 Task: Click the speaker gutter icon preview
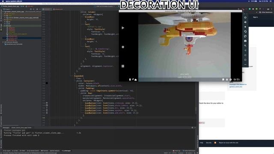tap(47, 110)
